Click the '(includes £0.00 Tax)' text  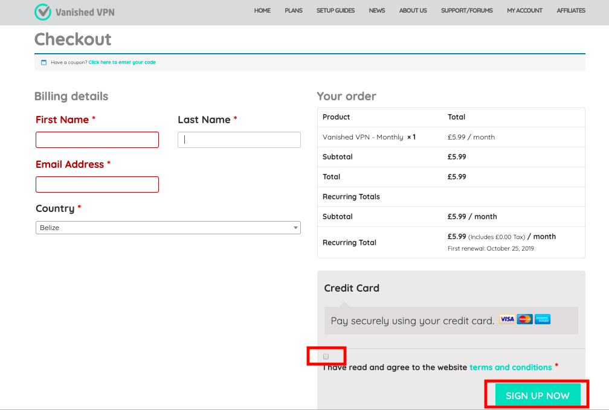[x=497, y=237]
